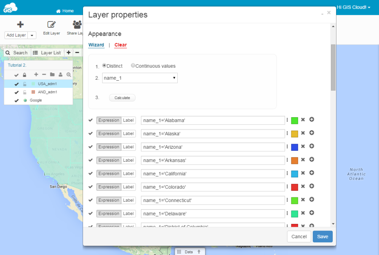Click the user icon in layer toolbar

click(60, 74)
